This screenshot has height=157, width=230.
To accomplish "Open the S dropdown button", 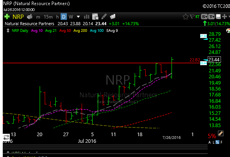I will pyautogui.click(x=204, y=17).
